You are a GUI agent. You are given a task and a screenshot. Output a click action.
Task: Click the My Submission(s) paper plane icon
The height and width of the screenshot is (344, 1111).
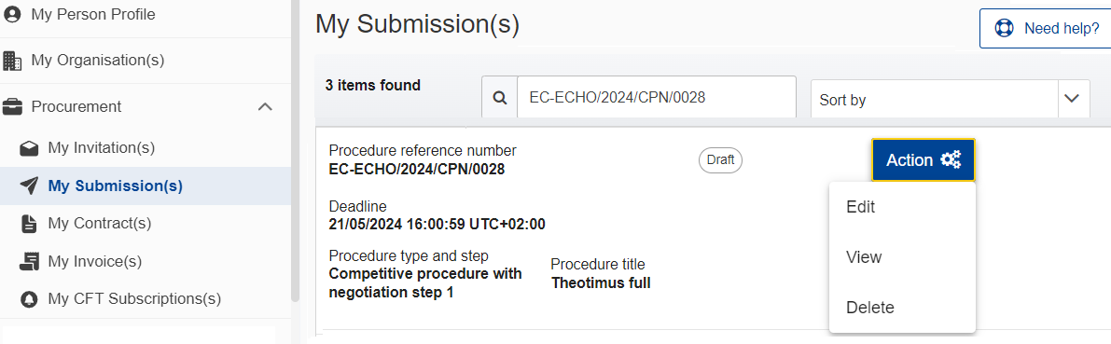(x=29, y=186)
